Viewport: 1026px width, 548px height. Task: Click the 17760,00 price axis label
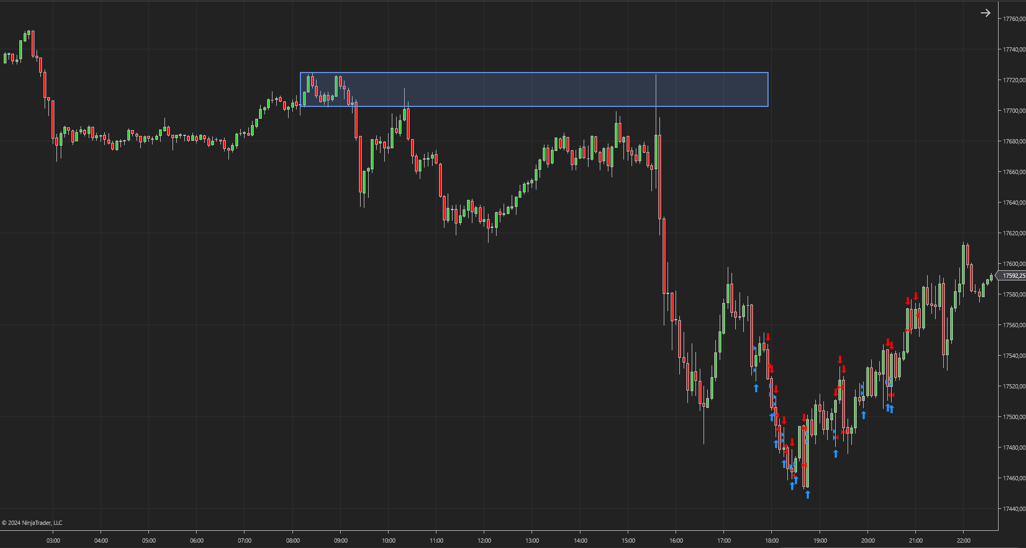(1014, 19)
